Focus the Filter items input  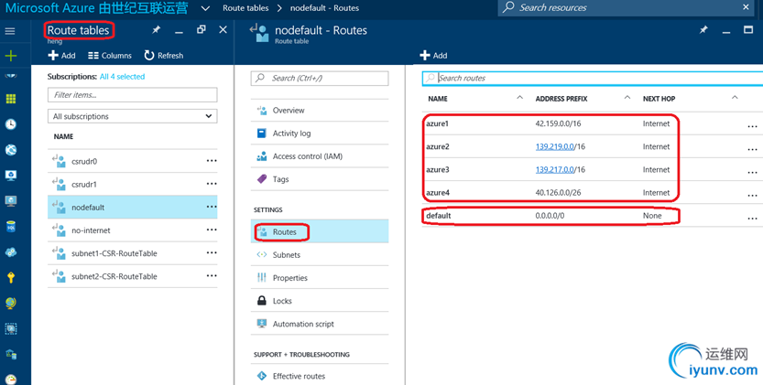point(132,95)
